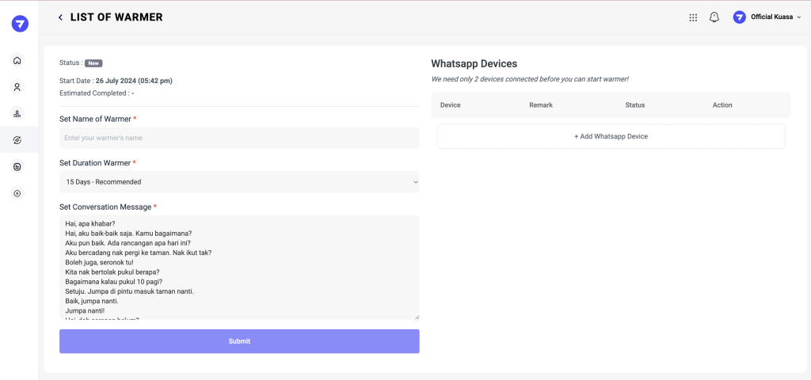Viewport: 811px width, 380px height.
Task: Click Add Whatsapp Device
Action: (x=611, y=136)
